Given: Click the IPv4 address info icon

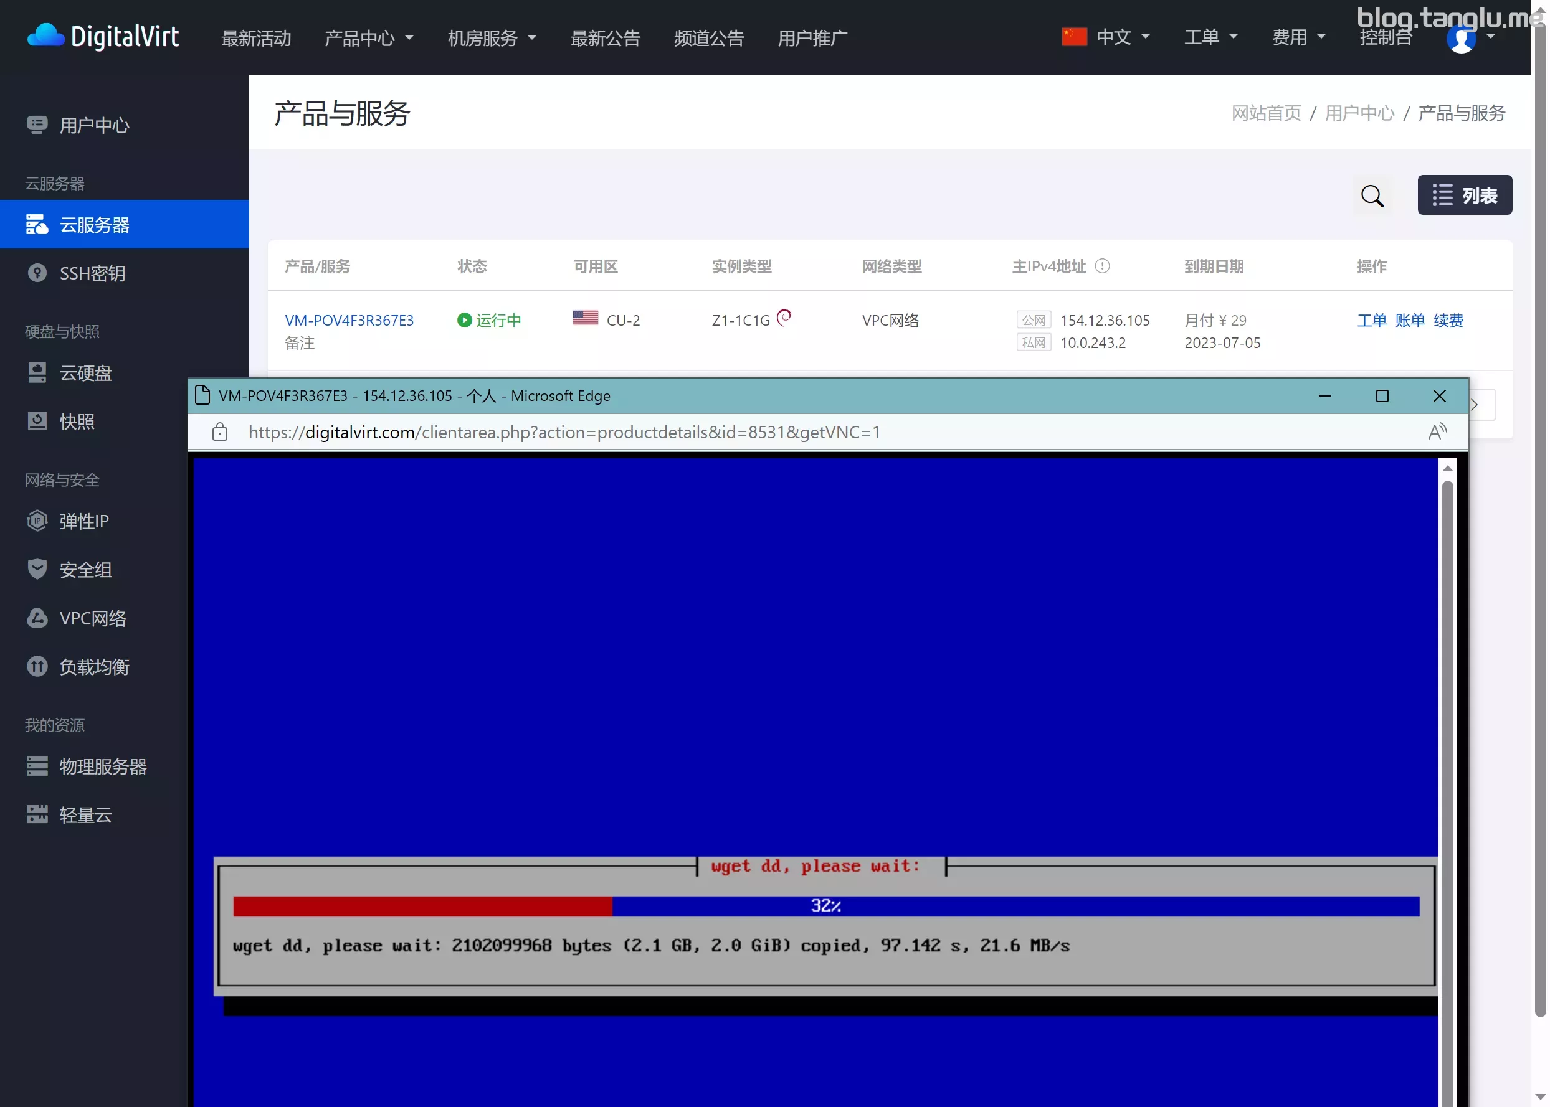Looking at the screenshot, I should pyautogui.click(x=1102, y=266).
